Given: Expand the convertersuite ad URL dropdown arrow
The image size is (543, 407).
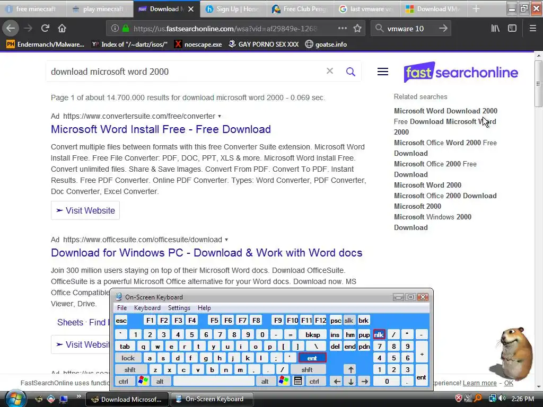Looking at the screenshot, I should 220,116.
